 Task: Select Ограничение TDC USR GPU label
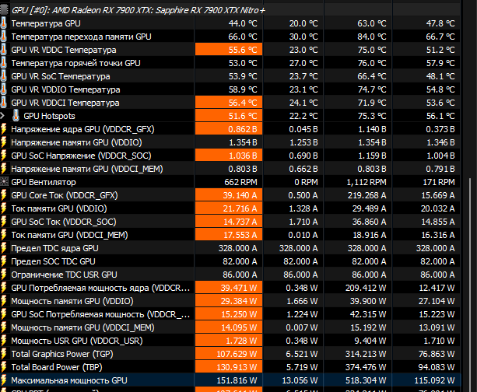[x=64, y=275]
